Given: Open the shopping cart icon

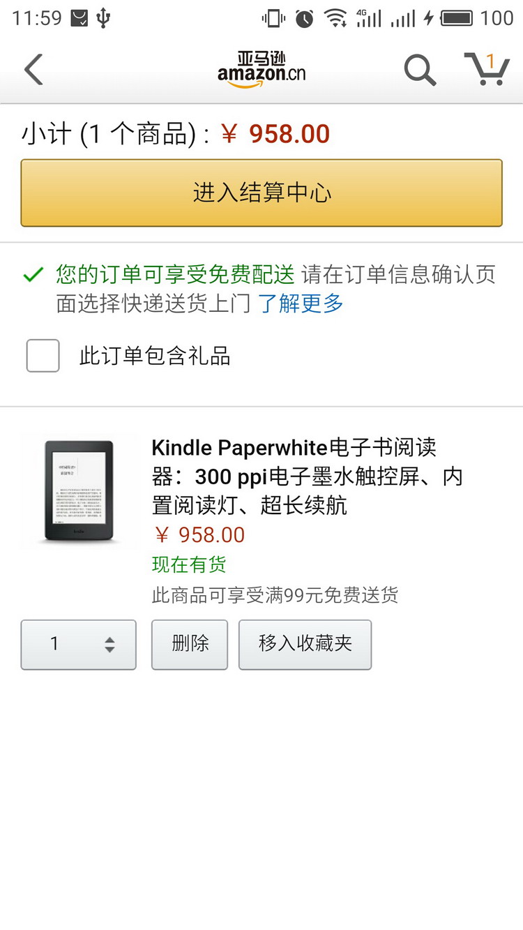Looking at the screenshot, I should point(487,69).
